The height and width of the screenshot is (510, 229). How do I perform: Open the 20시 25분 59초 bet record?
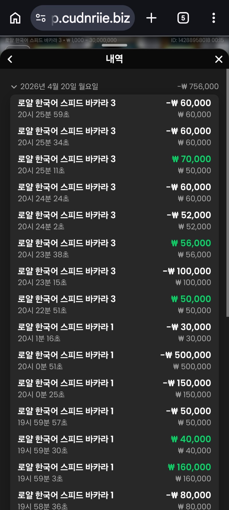click(x=114, y=109)
